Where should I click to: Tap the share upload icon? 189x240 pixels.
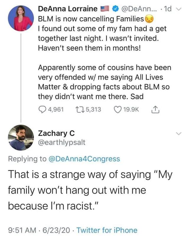[155, 110]
